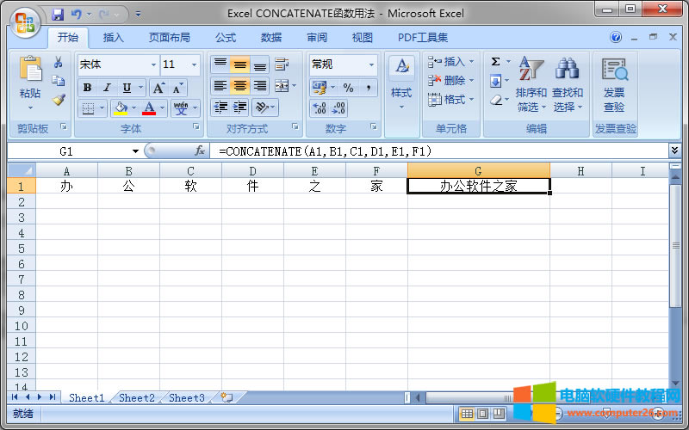Apply fill color bucket icon
The height and width of the screenshot is (430, 689).
(x=121, y=108)
